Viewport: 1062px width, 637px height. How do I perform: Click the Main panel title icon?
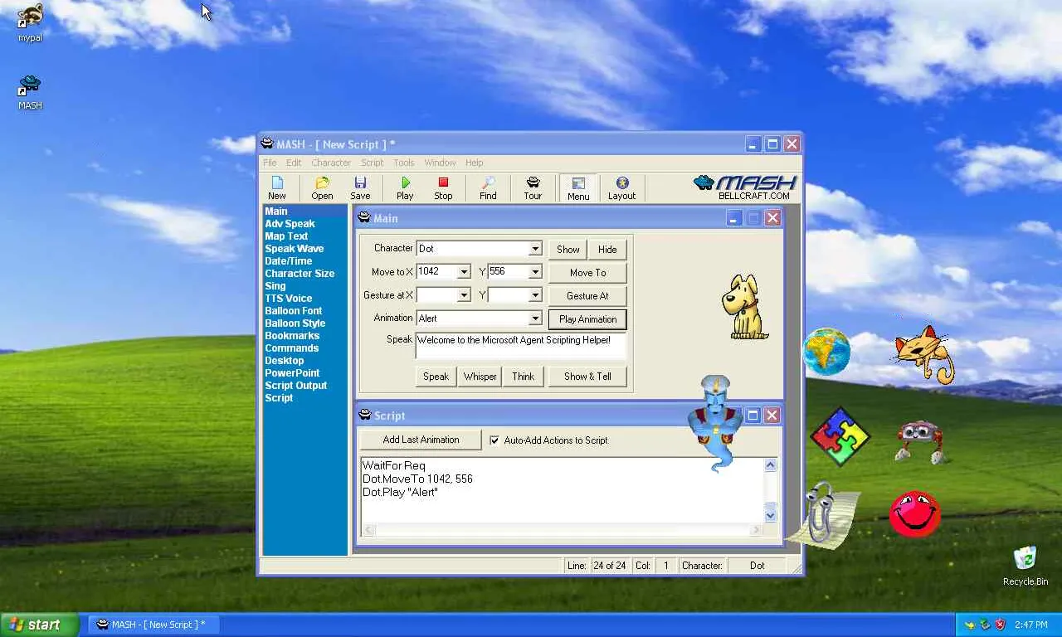tap(364, 218)
